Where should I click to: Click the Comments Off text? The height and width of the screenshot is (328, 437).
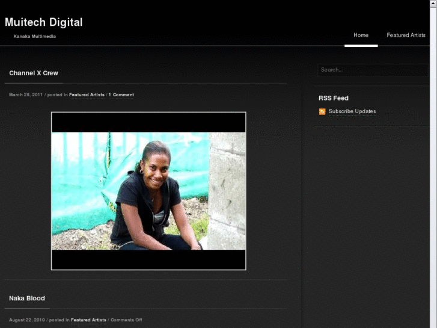point(126,320)
